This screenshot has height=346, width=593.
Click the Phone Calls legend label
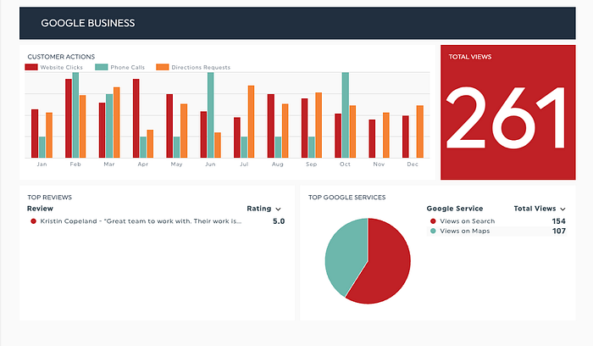pyautogui.click(x=127, y=67)
